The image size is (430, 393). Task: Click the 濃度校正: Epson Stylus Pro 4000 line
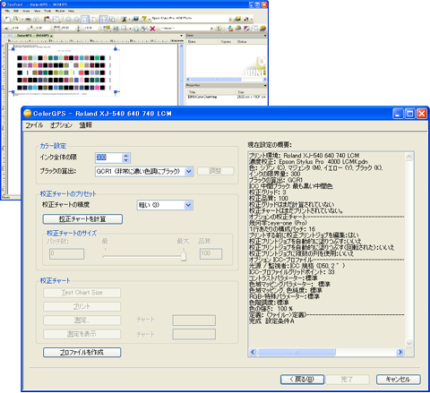308,162
